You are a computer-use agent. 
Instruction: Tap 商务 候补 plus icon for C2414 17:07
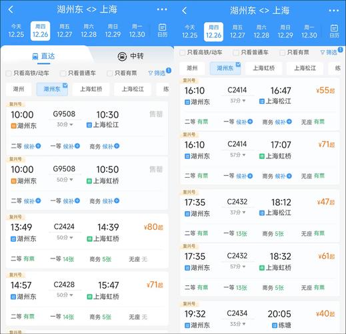pos(289,176)
